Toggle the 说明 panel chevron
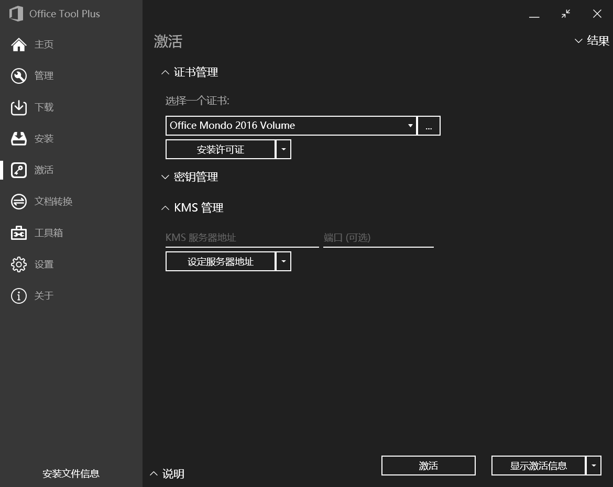Viewport: 613px width, 487px height. [x=154, y=474]
